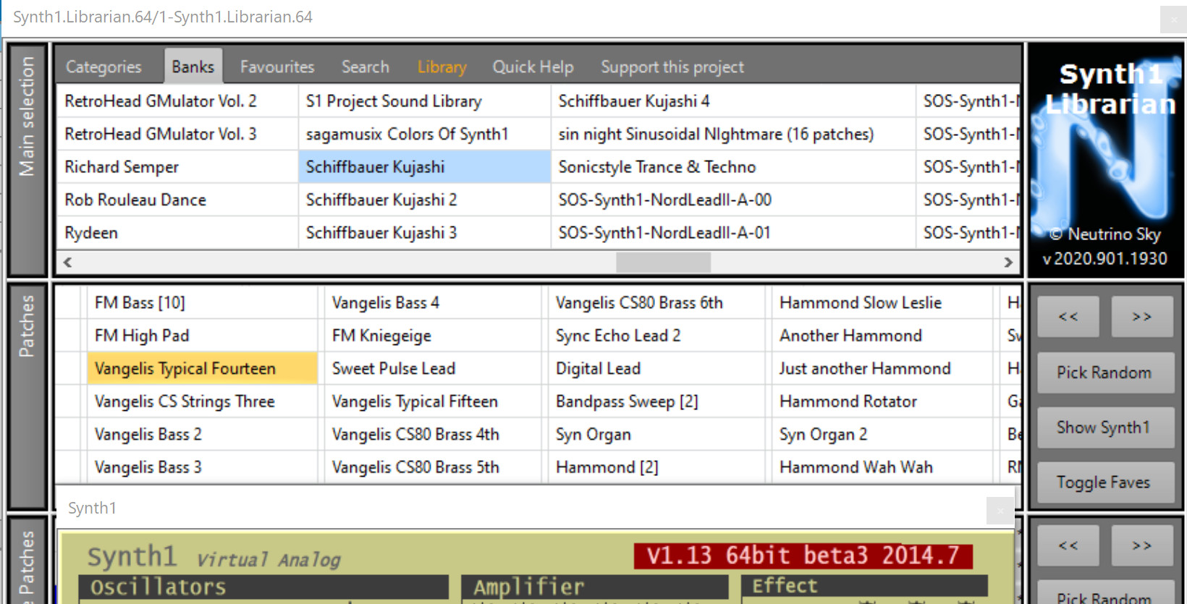Load the FM Kniegeige patch

432,336
